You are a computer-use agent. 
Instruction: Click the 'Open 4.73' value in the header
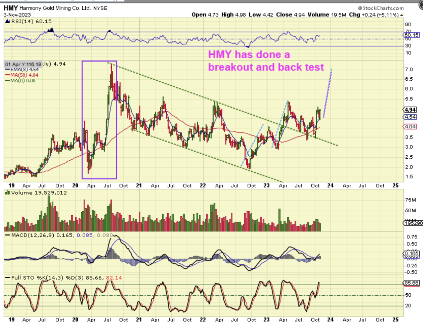pyautogui.click(x=205, y=15)
